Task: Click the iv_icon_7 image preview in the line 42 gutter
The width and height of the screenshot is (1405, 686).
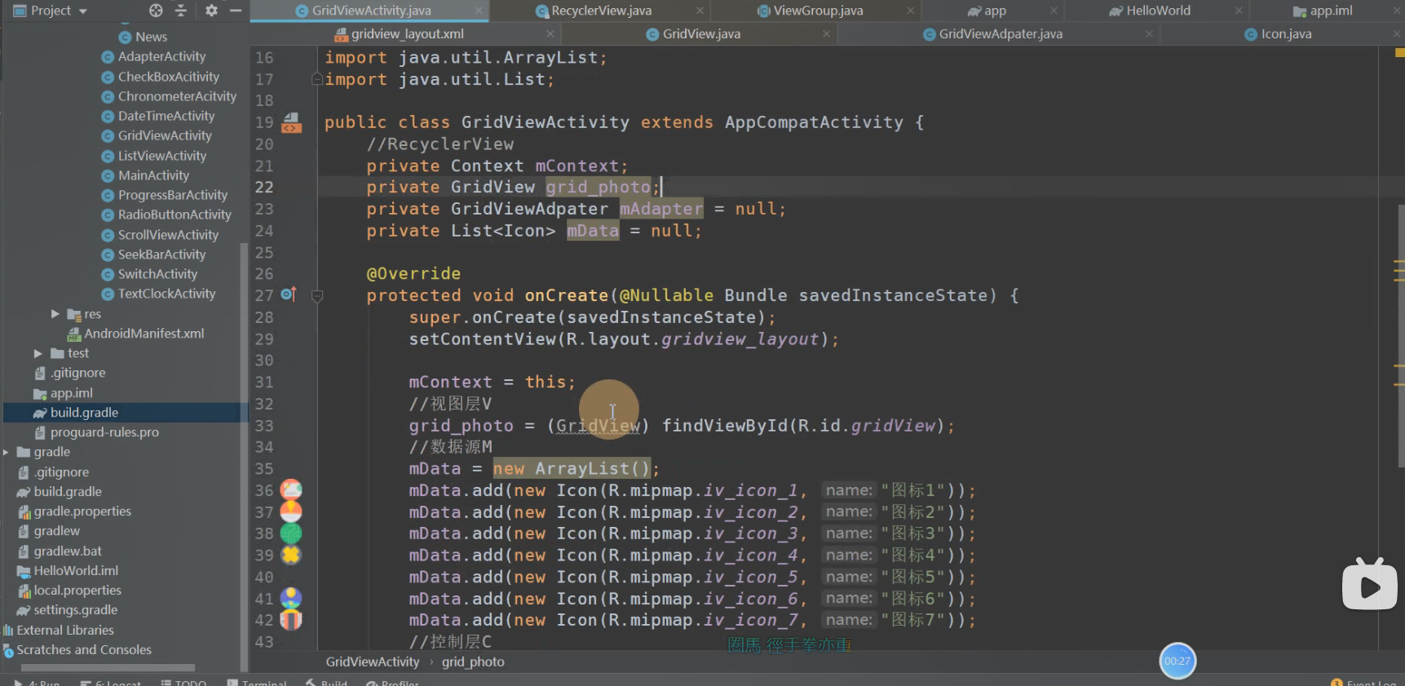Action: pyautogui.click(x=291, y=620)
